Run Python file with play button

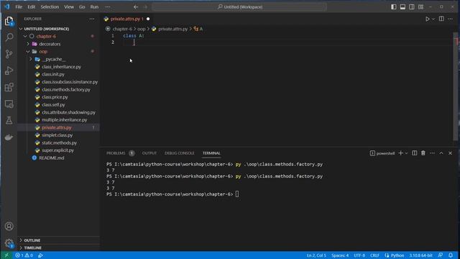pos(428,19)
